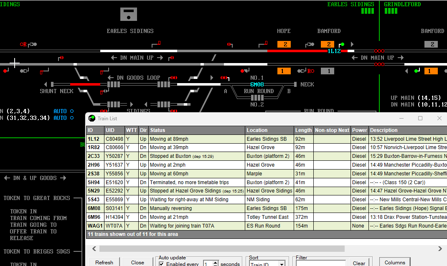Viewport: 447px width, 266px height.
Task: Click the Columns button
Action: pyautogui.click(x=395, y=262)
